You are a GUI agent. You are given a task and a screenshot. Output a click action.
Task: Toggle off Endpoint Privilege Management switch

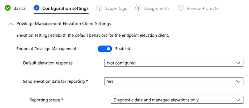(105, 49)
